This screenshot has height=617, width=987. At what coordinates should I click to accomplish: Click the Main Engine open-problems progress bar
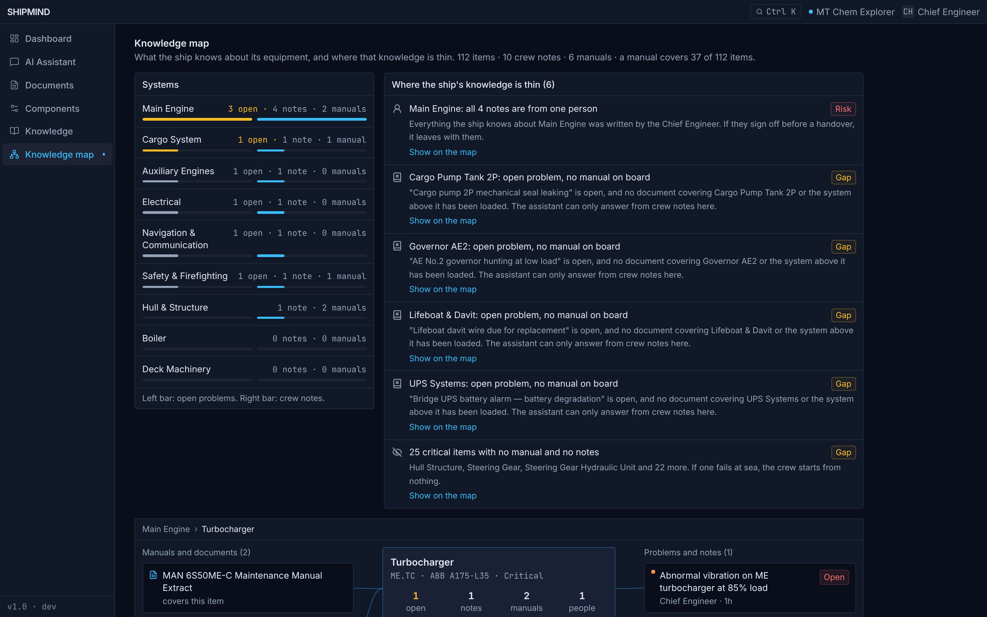[197, 119]
